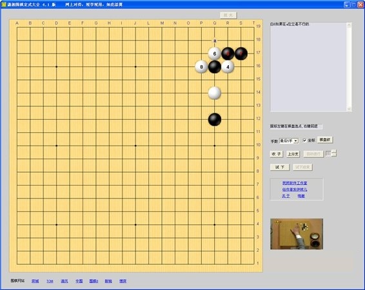Click the comment box scrollbar down arrow

(349, 109)
